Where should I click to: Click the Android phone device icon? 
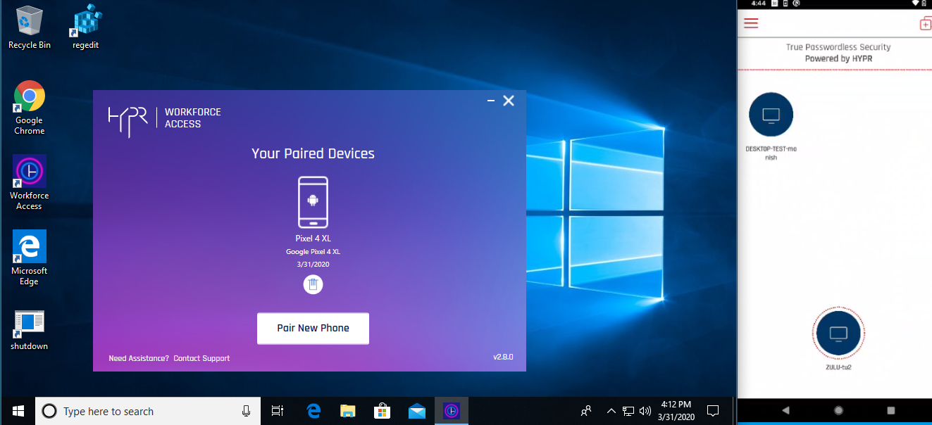(x=313, y=203)
